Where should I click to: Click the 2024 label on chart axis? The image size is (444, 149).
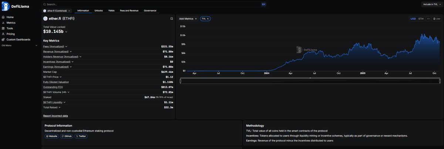coord(267,73)
